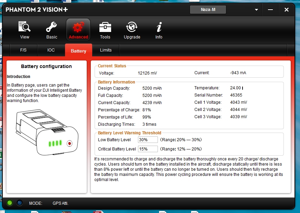
Task: Click the Battery Information group label
Action: pyautogui.click(x=117, y=82)
